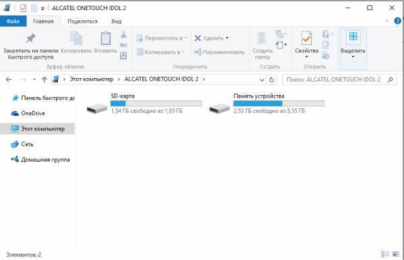Click the Журнал history icon in ribbon
Viewport: 404px width, 260px height.
click(x=326, y=56)
